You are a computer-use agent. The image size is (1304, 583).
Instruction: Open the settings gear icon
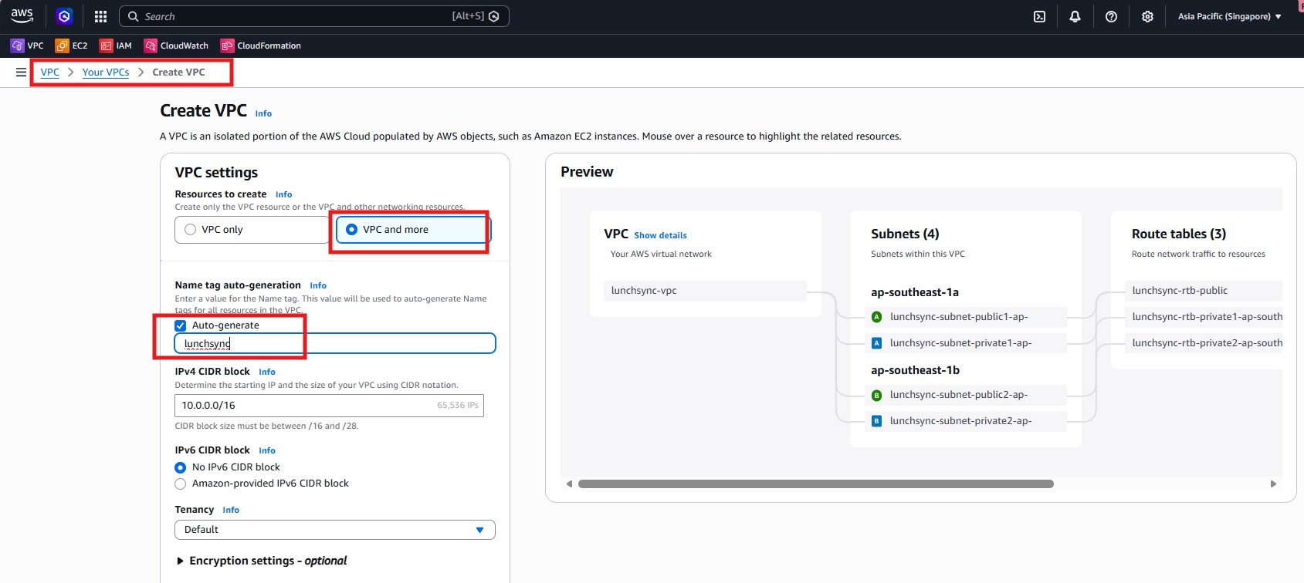[1147, 16]
